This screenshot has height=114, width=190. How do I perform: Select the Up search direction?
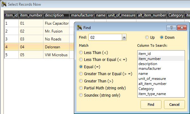pyautogui.click(x=150, y=37)
